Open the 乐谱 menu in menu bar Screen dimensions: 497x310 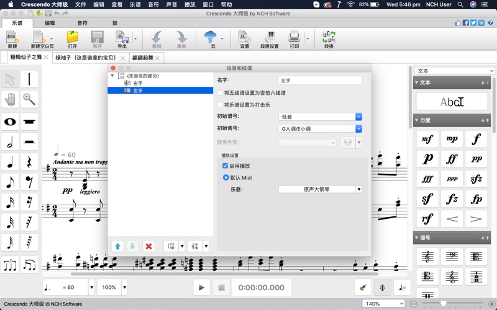135,4
